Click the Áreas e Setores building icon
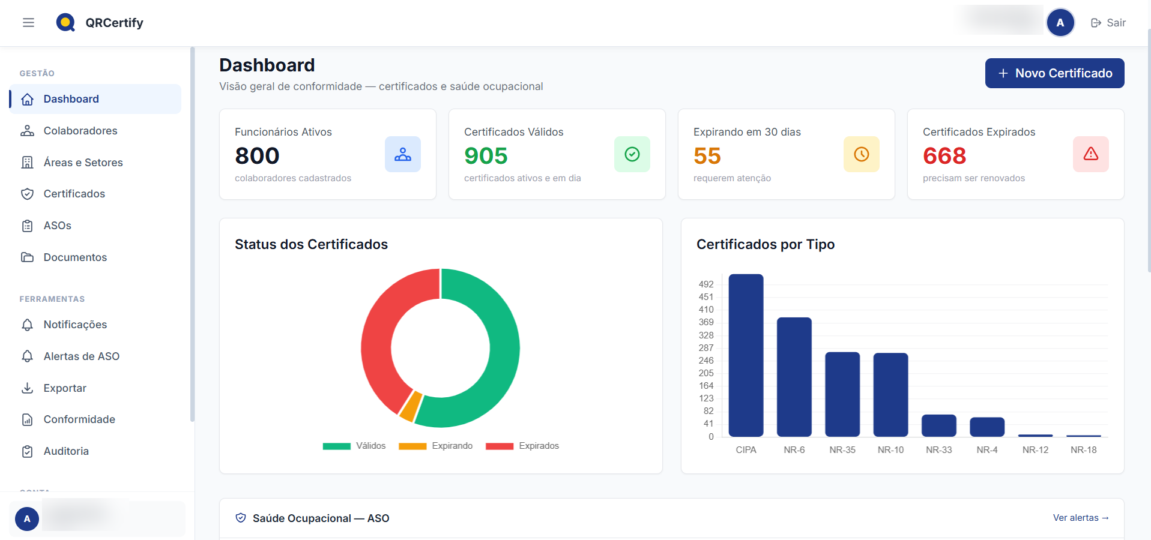Viewport: 1151px width, 540px height. tap(28, 163)
